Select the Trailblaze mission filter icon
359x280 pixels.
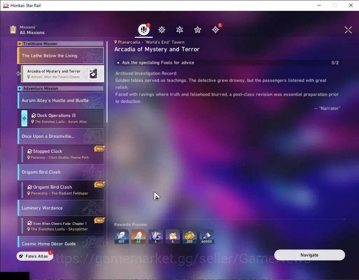click(162, 29)
